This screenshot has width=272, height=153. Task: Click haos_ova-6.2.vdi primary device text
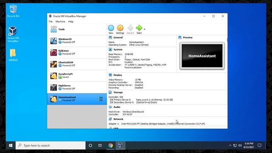(154, 100)
